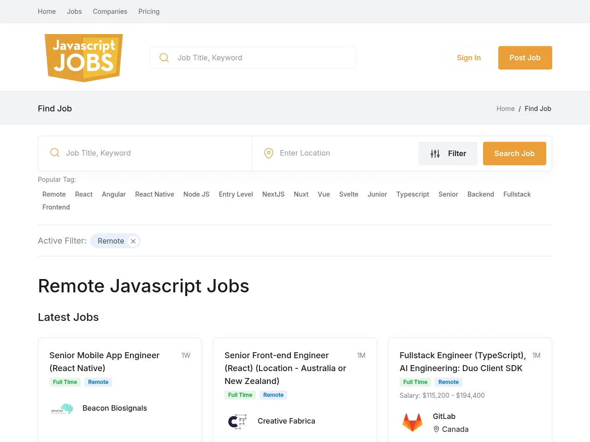Open Senior Front-end Engineer (React) job listing
Image resolution: width=590 pixels, height=442 pixels.
click(x=285, y=368)
